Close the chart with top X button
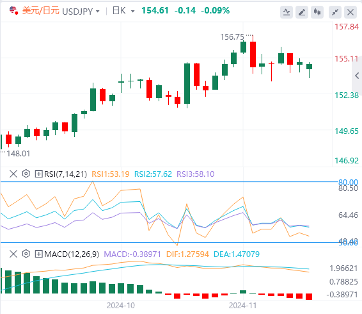This screenshot has width=362, height=314. [350, 12]
